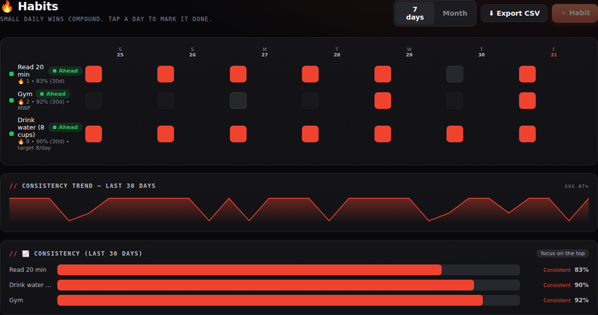This screenshot has width=598, height=315.
Task: Click Read 20 min streak stats '1 • 83% (30d)'
Action: [x=41, y=81]
